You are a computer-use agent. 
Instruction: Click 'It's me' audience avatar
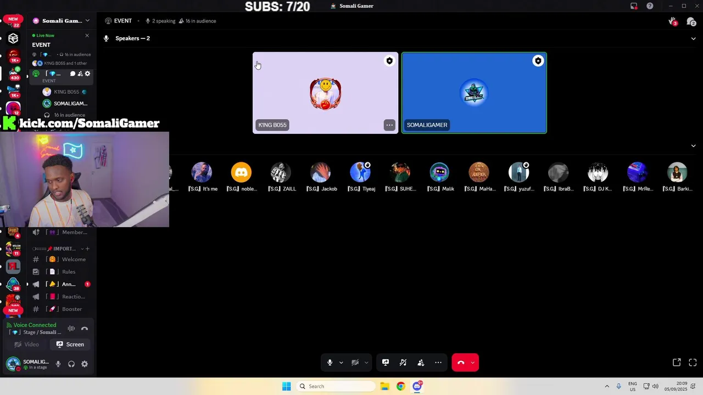pyautogui.click(x=202, y=172)
